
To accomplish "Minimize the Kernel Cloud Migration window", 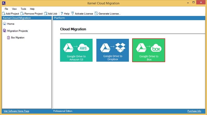I will point(188,3).
